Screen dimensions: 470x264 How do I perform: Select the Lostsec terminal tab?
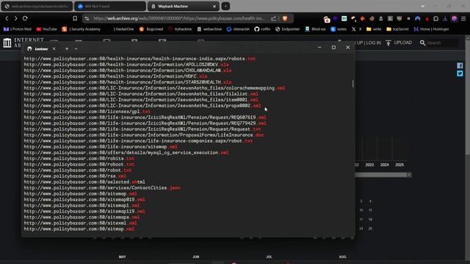point(41,49)
